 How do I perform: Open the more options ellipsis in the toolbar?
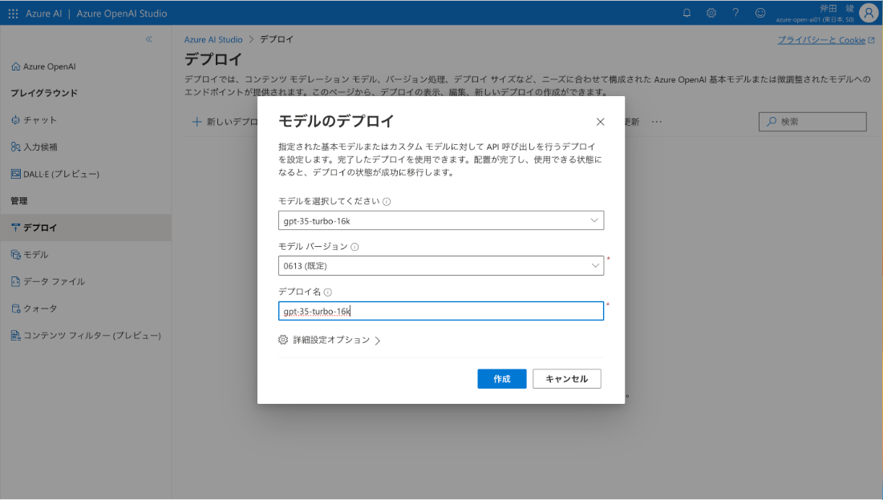tap(657, 122)
